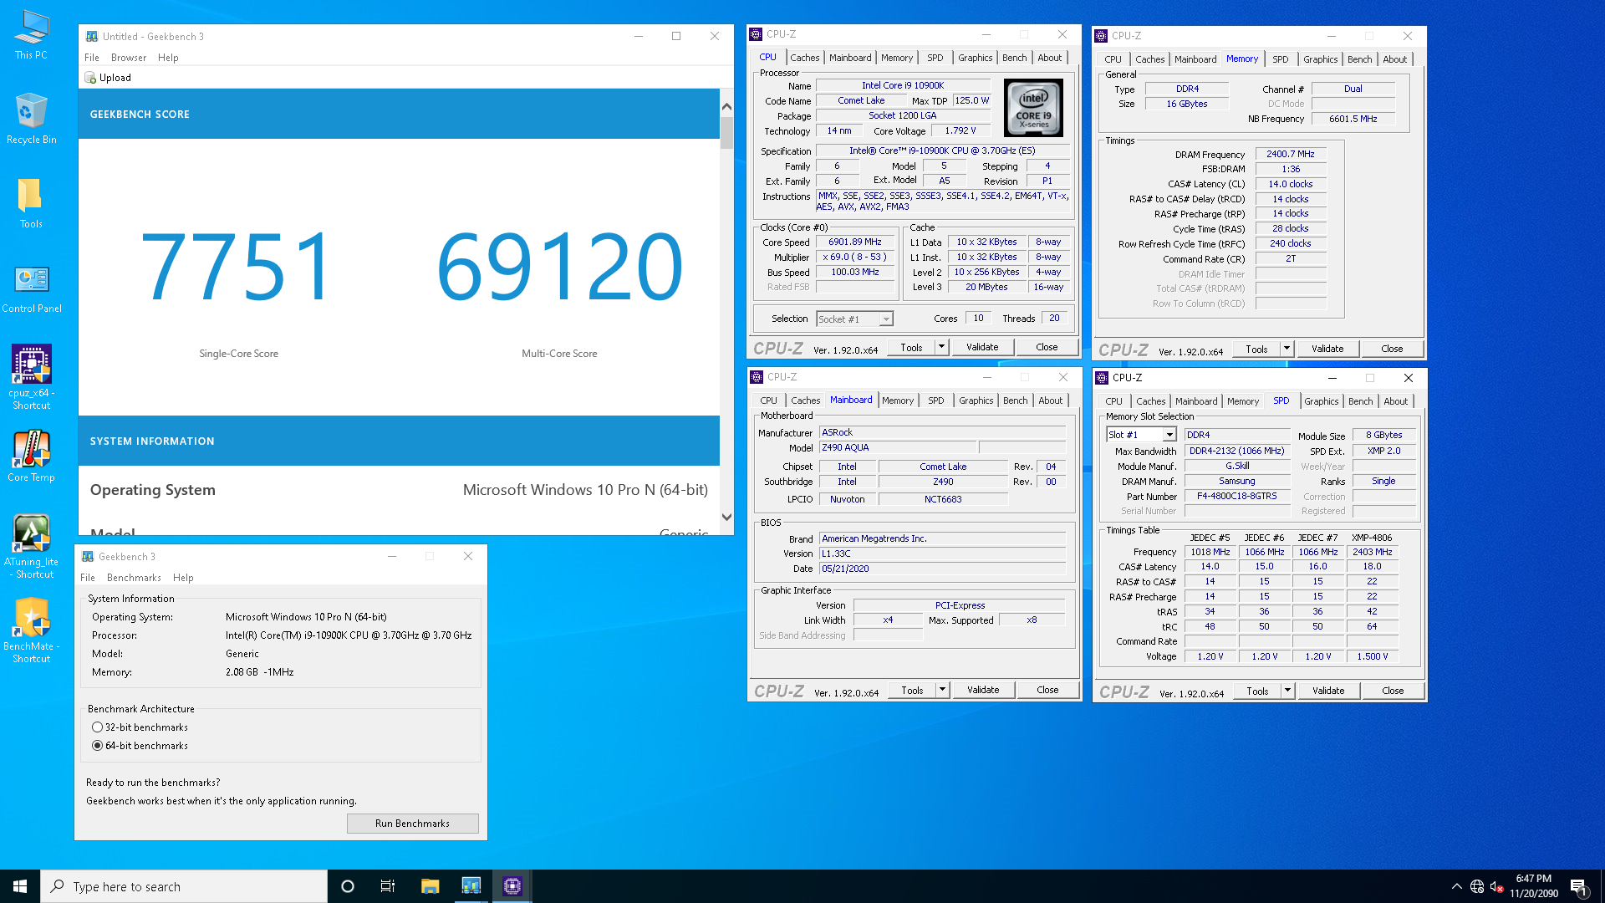Switch to Geekbench taskbar icon

(x=471, y=886)
